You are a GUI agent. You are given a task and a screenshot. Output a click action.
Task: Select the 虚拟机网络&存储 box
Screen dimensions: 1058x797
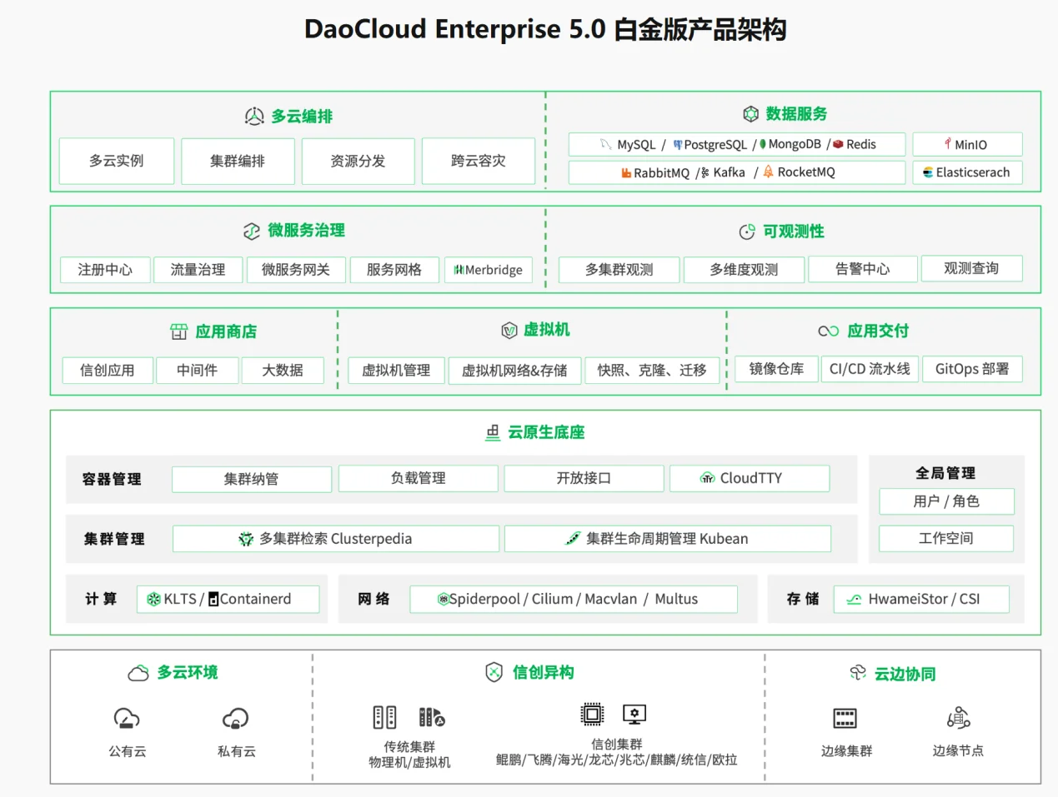(514, 370)
